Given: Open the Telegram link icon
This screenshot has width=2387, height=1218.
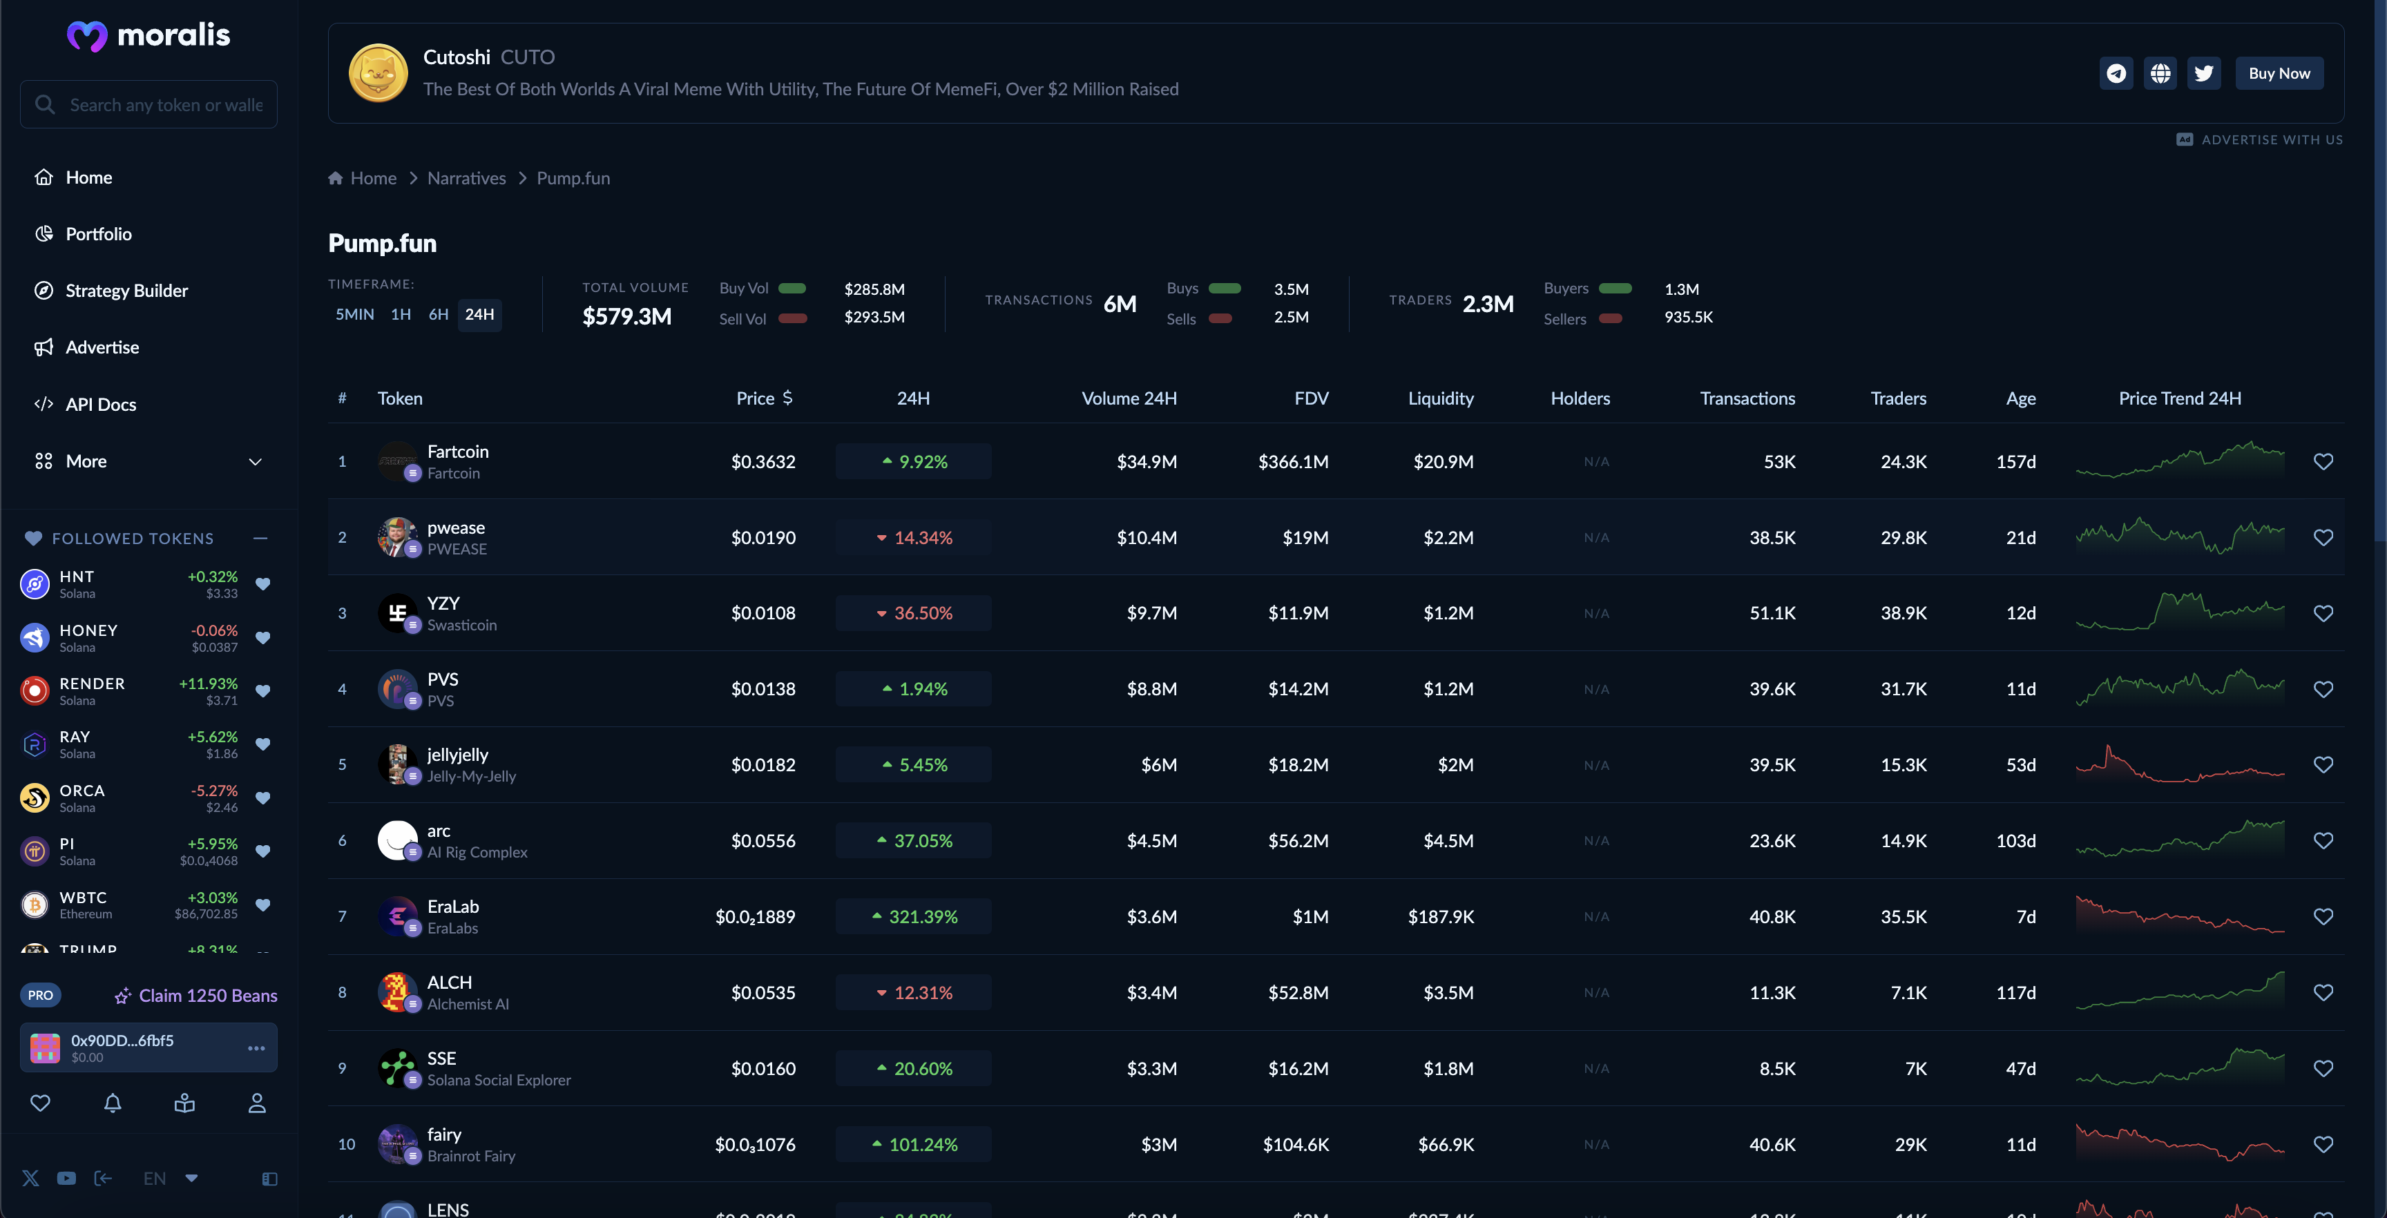Looking at the screenshot, I should coord(2116,73).
